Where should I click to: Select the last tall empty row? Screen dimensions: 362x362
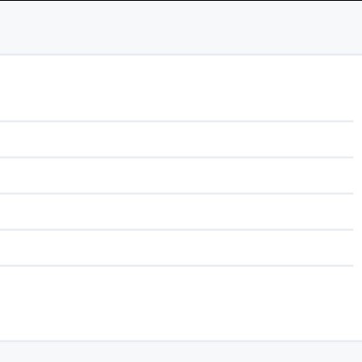pyautogui.click(x=176, y=303)
